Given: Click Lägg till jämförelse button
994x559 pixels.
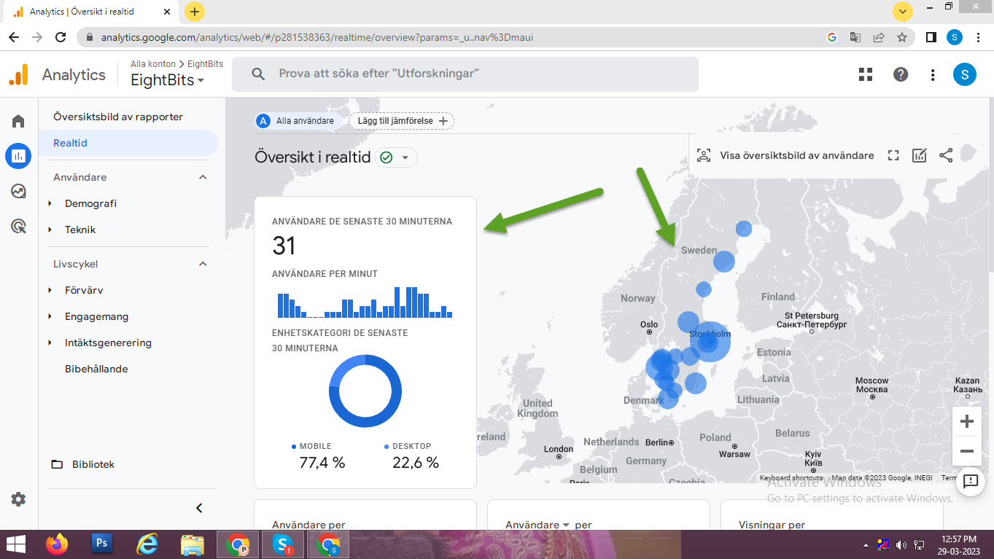Looking at the screenshot, I should pyautogui.click(x=401, y=121).
